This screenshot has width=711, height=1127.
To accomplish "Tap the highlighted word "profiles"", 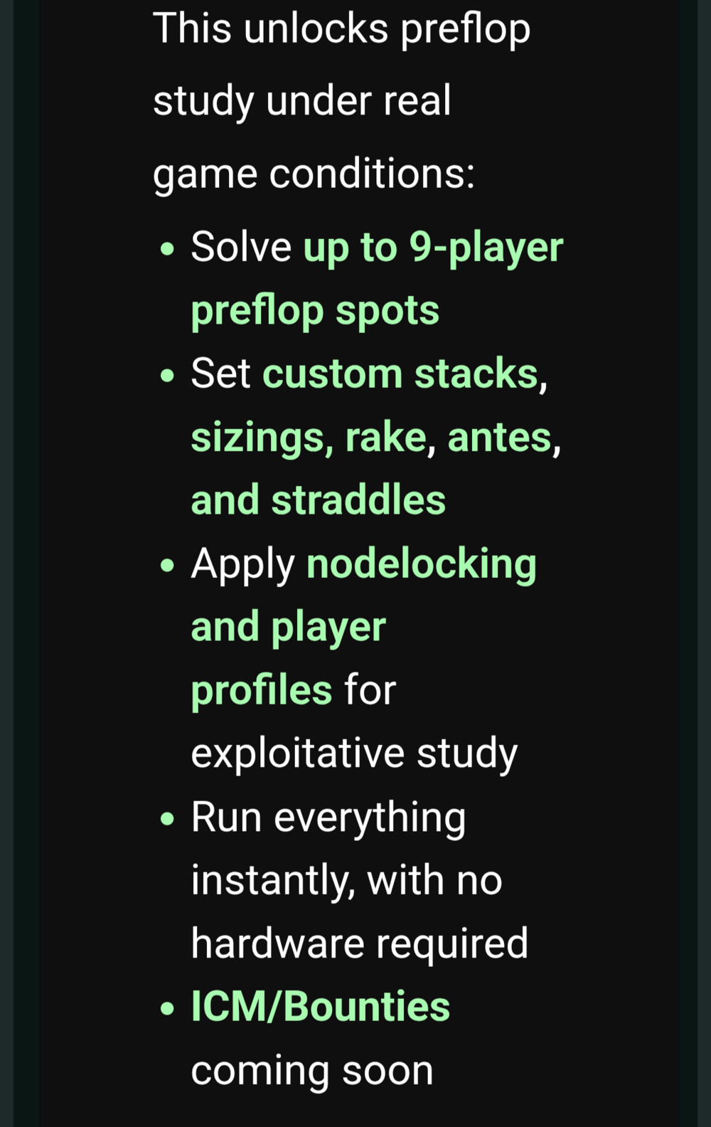I will click(x=261, y=690).
